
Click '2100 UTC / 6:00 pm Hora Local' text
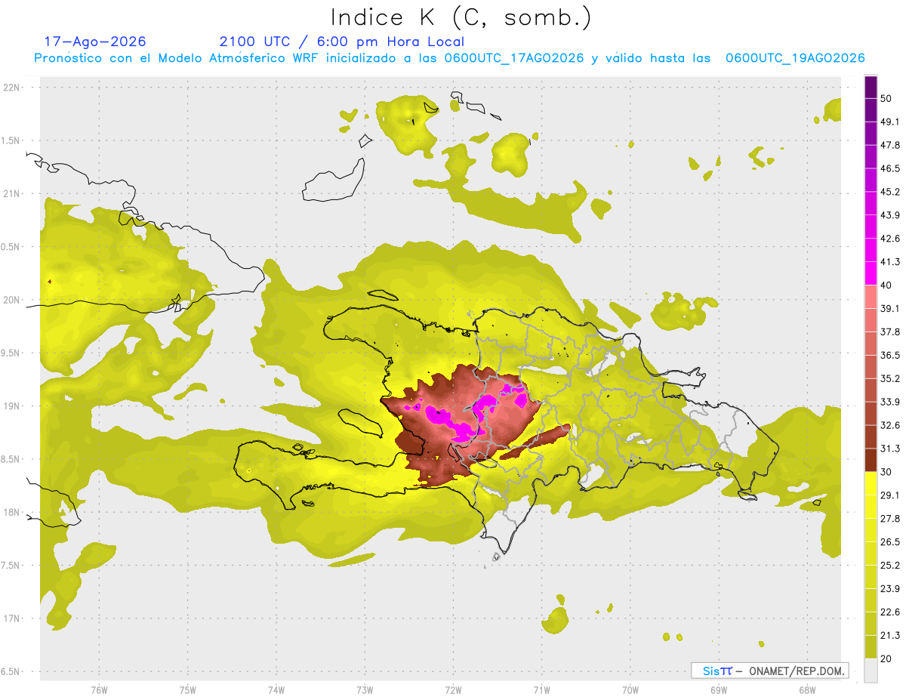coord(342,42)
